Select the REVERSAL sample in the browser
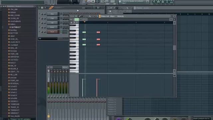This screenshot has height=120, width=213. tap(14, 84)
